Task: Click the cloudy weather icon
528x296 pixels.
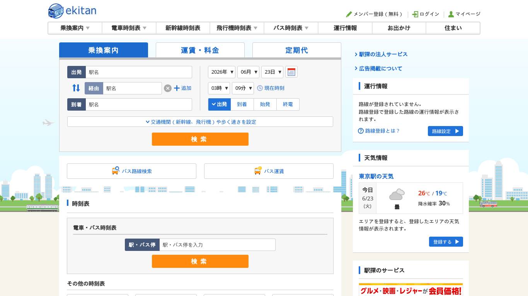Action: pyautogui.click(x=397, y=195)
